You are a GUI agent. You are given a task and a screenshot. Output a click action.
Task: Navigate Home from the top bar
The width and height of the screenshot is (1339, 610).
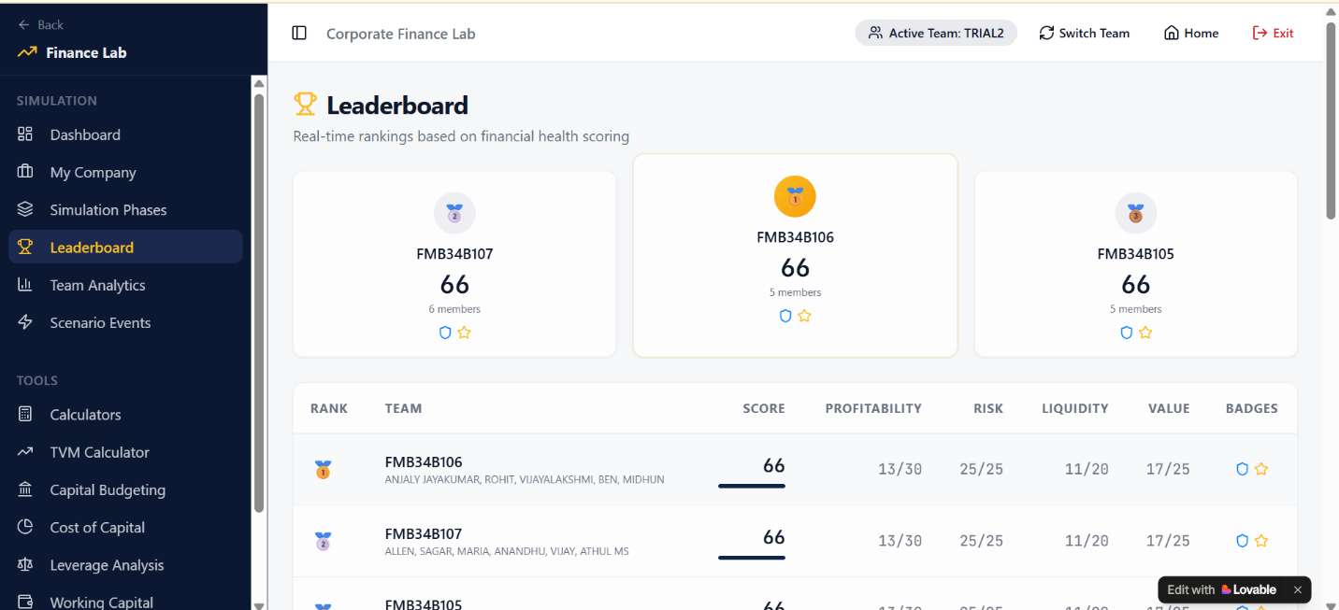(x=1191, y=34)
